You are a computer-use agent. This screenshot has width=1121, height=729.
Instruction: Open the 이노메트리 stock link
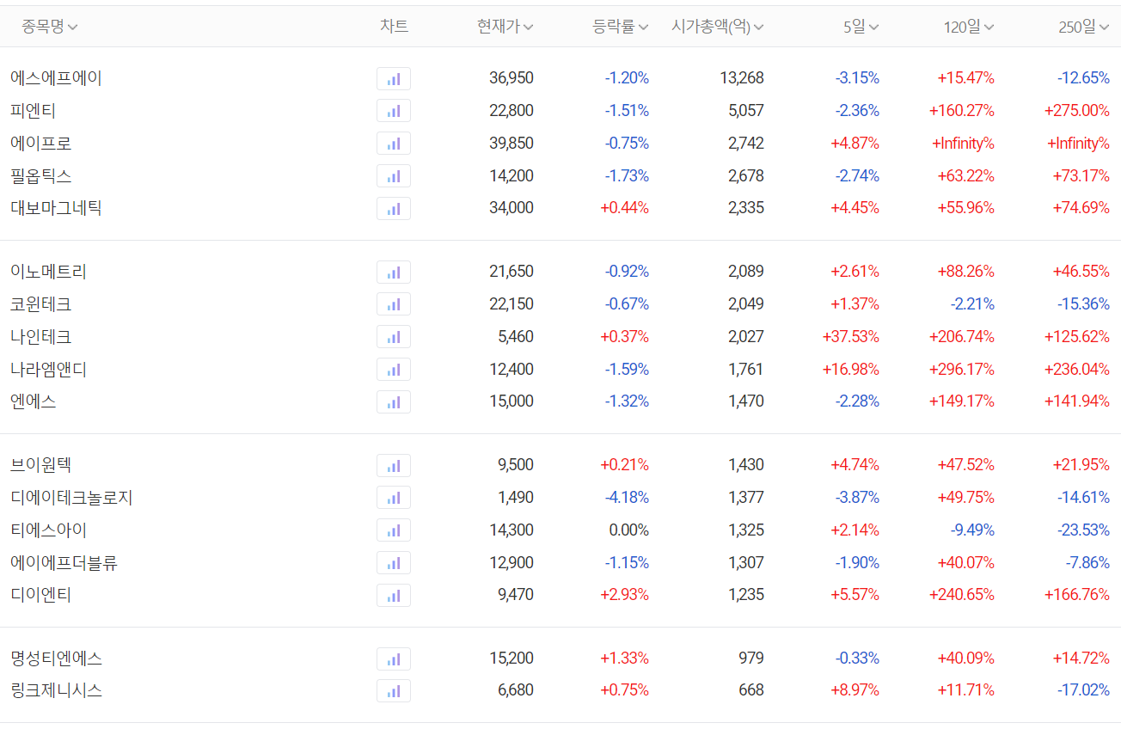[x=49, y=272]
